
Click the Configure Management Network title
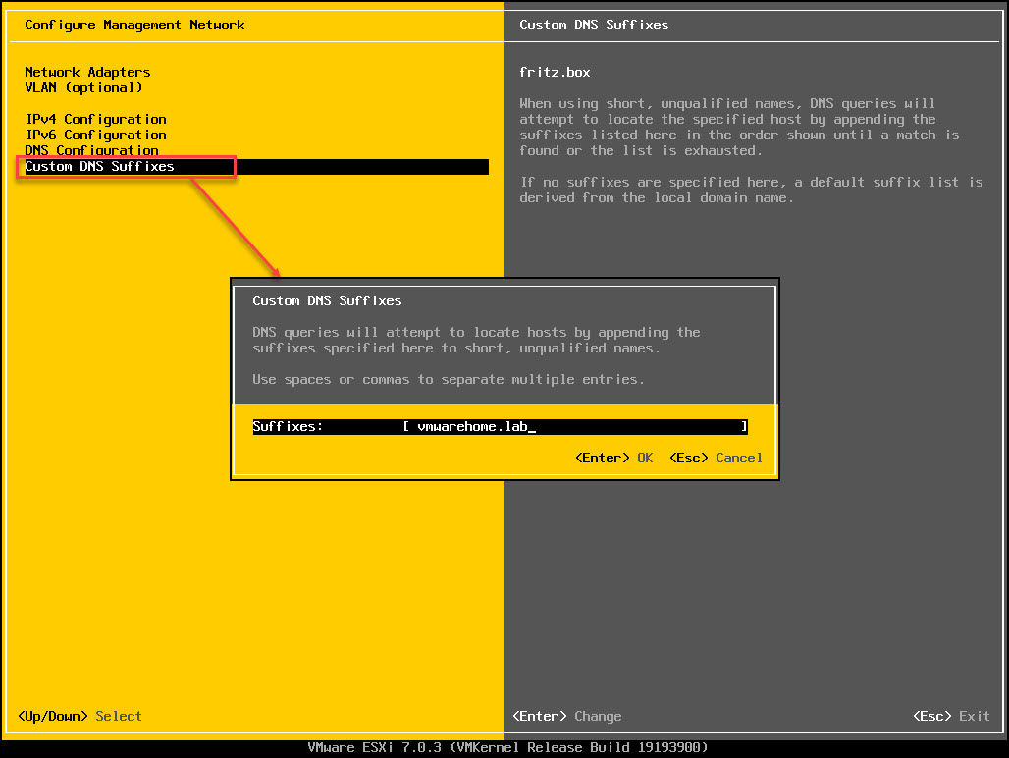(x=134, y=26)
